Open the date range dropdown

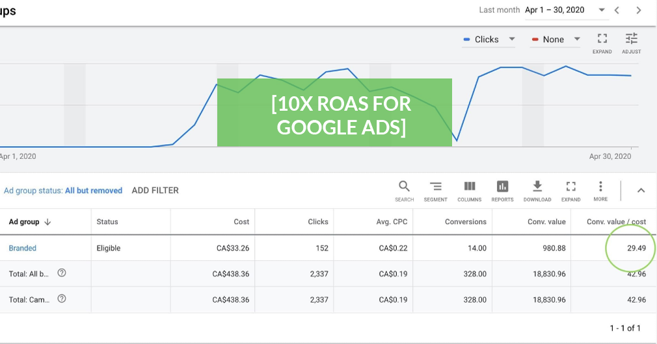tap(602, 10)
